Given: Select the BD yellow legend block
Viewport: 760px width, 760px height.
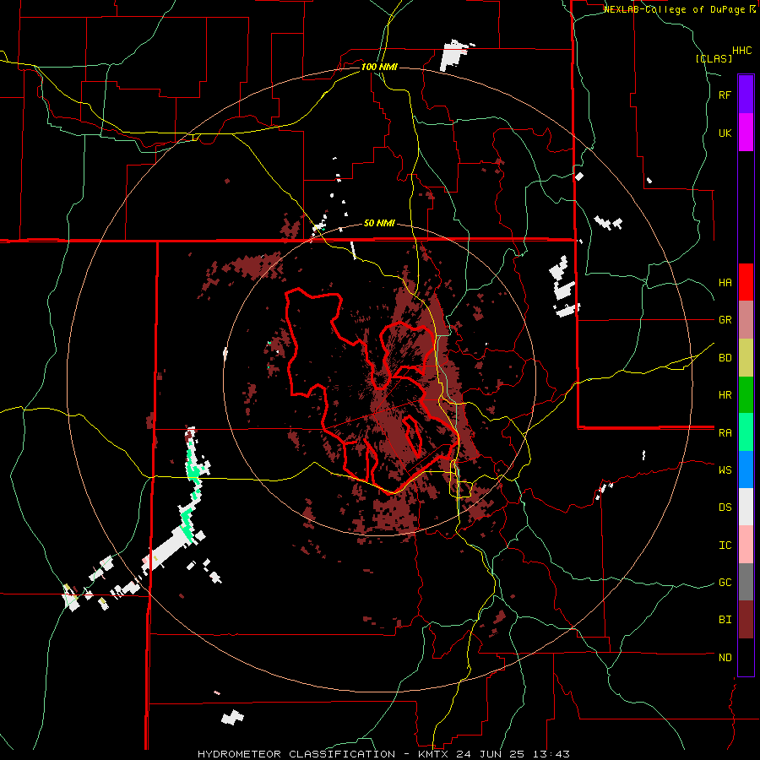Looking at the screenshot, I should (746, 358).
